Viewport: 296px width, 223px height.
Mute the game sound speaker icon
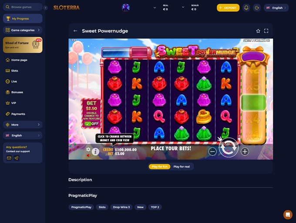(88, 155)
